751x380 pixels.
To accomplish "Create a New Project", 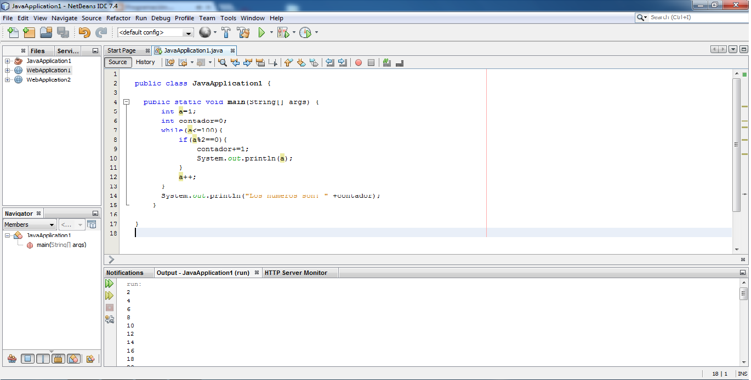I will point(29,32).
